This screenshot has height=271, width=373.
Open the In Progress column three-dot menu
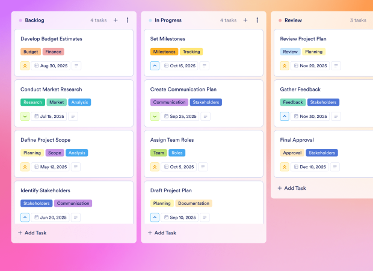click(257, 20)
